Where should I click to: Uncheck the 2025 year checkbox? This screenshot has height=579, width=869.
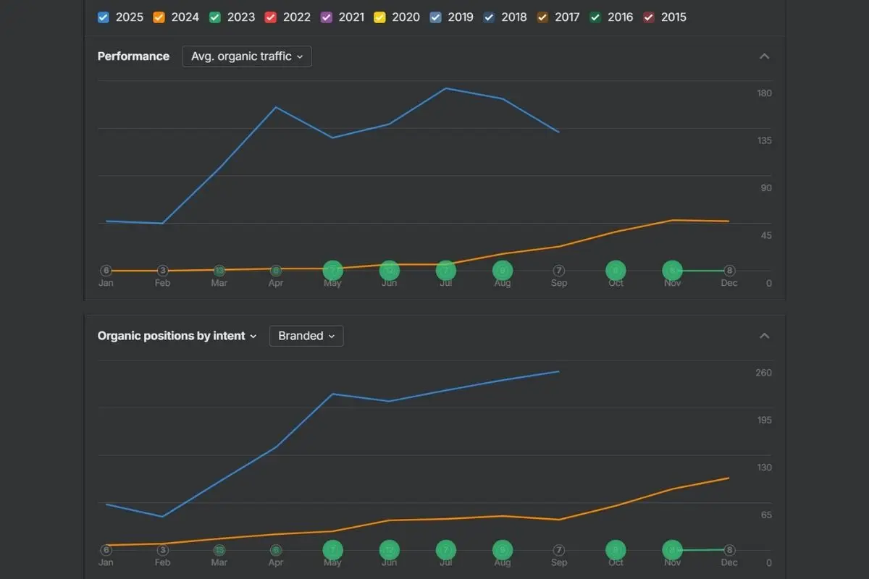pyautogui.click(x=104, y=17)
